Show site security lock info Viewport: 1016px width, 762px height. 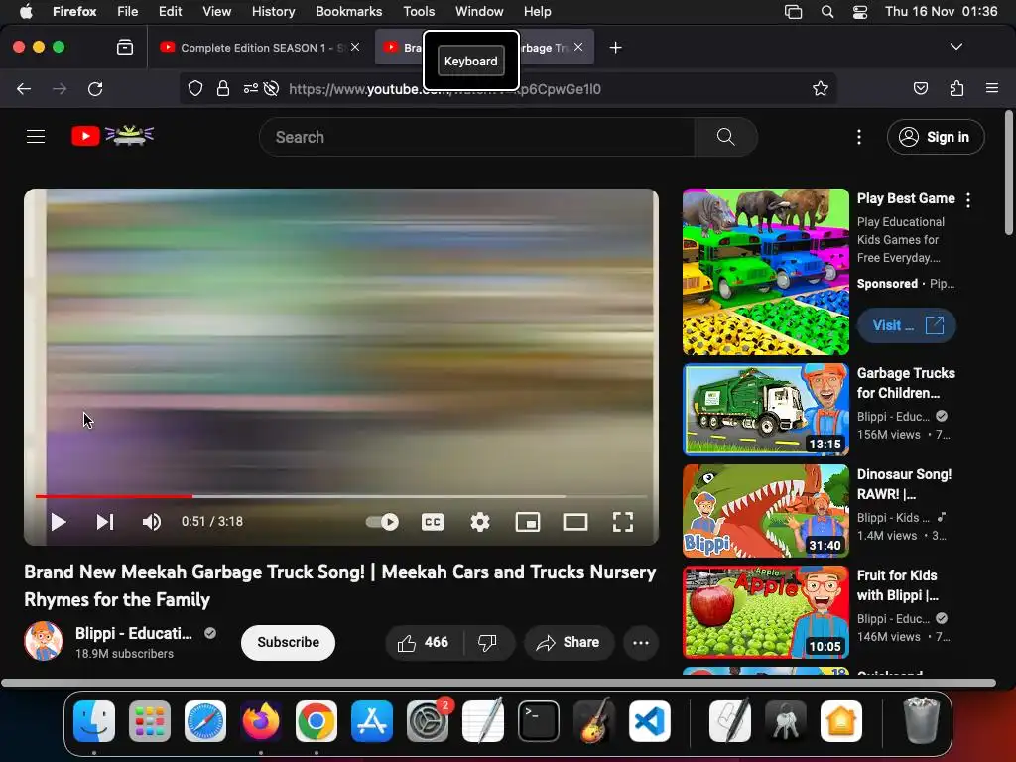223,88
